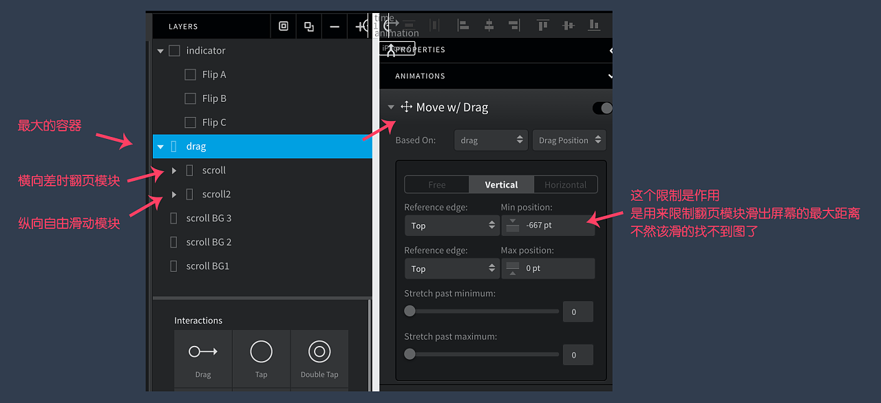
Task: Collapse the drag layer group
Action: (x=160, y=146)
